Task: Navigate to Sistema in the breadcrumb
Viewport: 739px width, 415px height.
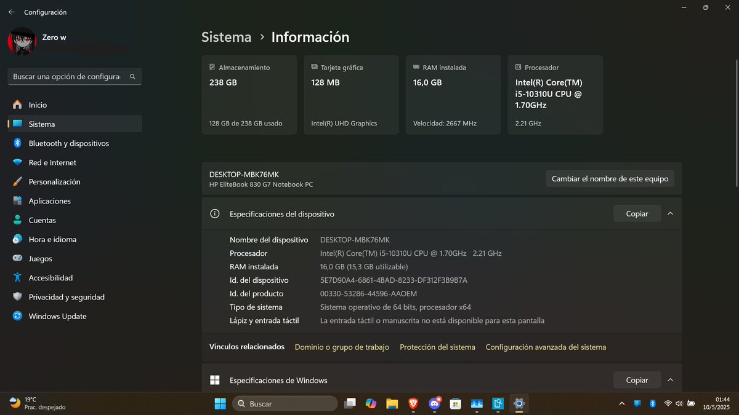Action: pyautogui.click(x=226, y=37)
